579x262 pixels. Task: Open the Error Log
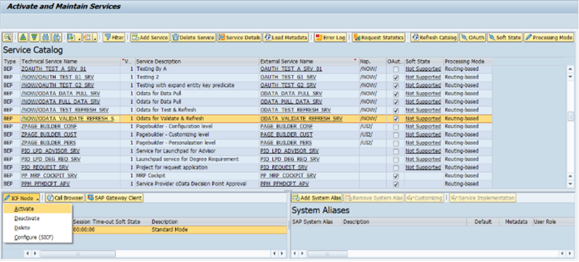pos(331,37)
